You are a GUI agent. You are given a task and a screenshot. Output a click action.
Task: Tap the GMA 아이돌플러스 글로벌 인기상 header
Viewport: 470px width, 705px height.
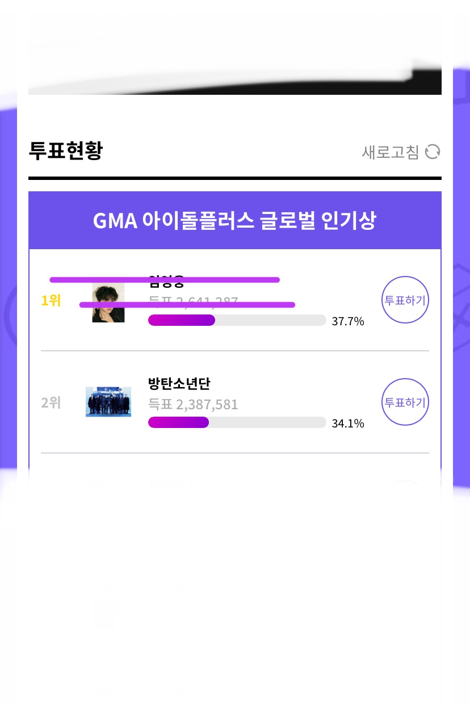[x=234, y=221]
